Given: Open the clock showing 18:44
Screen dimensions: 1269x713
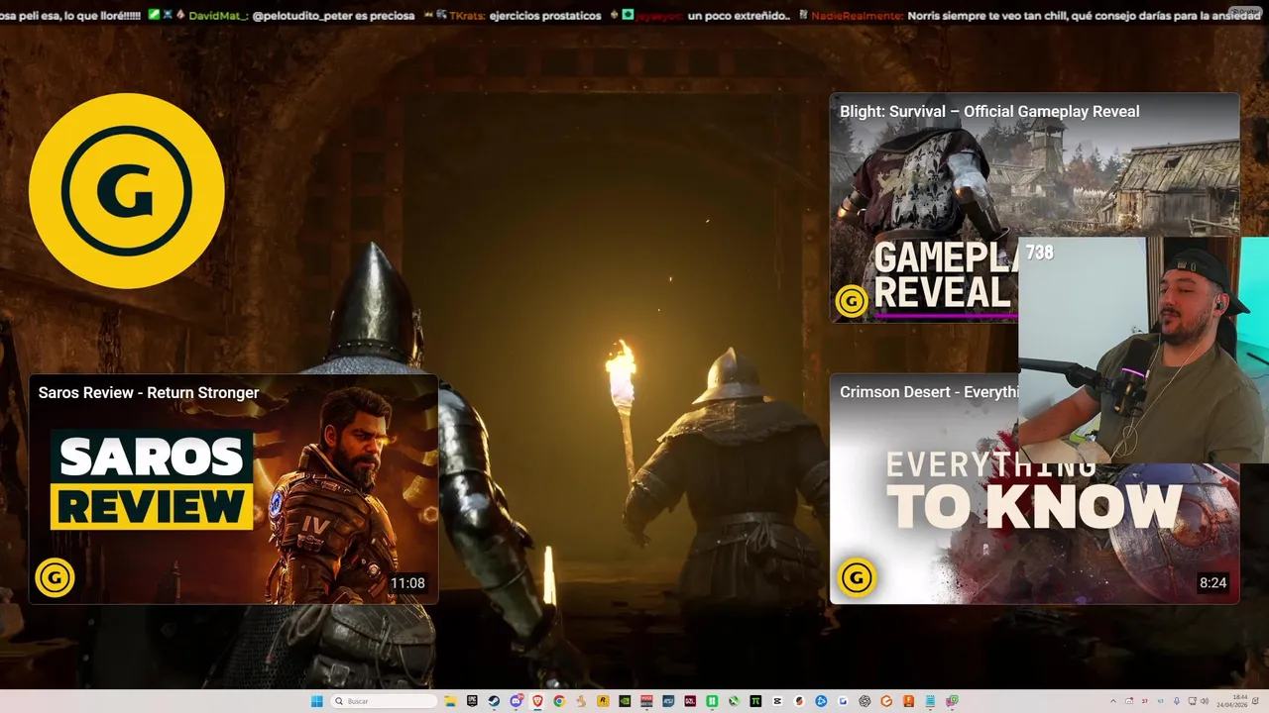Looking at the screenshot, I should tap(1232, 701).
